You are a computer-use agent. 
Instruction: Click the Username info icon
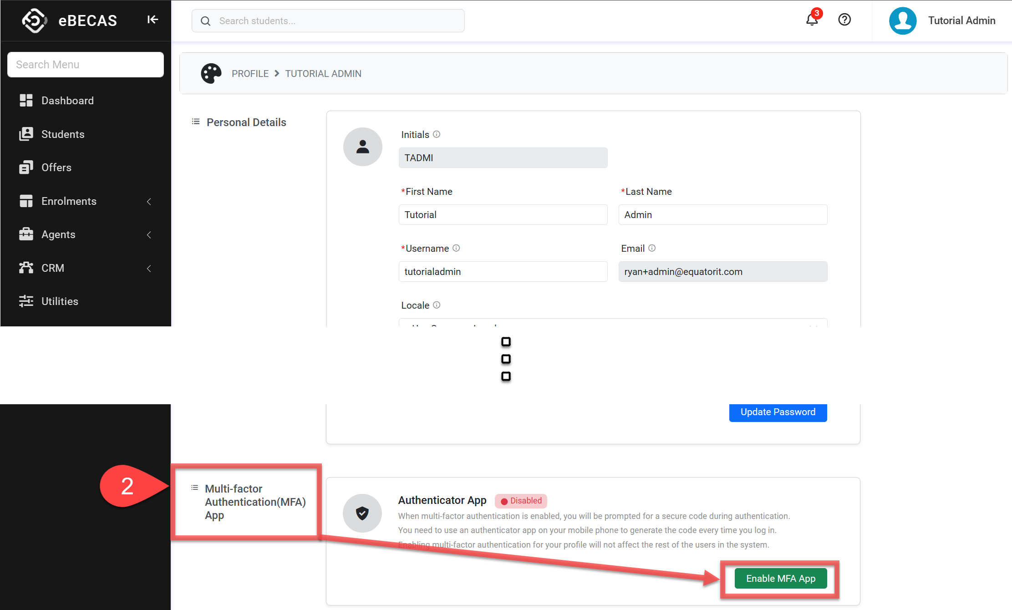click(x=456, y=248)
